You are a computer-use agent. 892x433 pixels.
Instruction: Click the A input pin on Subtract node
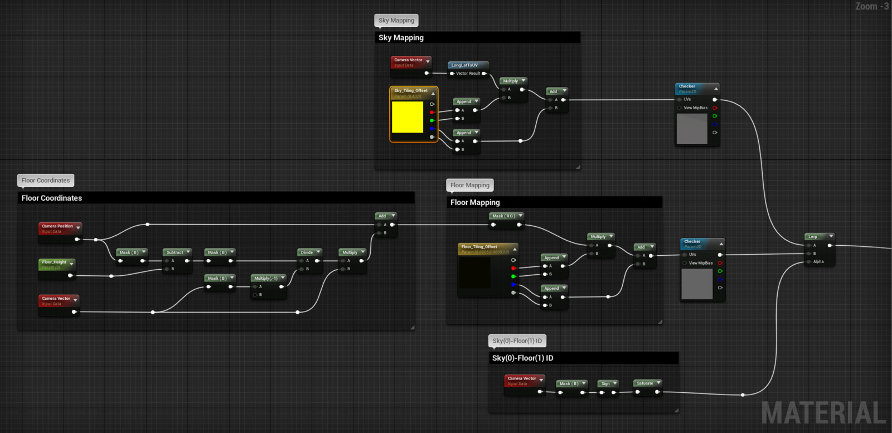tap(167, 261)
